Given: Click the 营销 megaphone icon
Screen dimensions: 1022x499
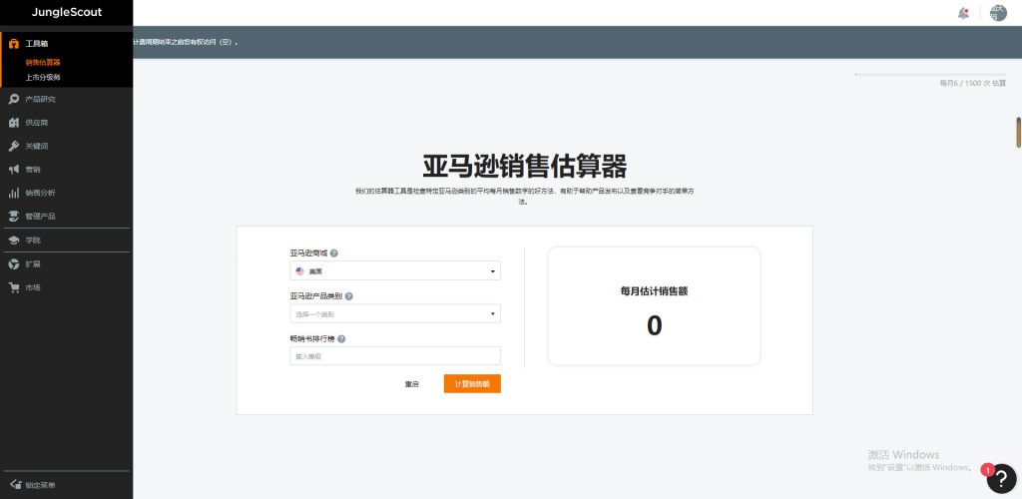Looking at the screenshot, I should tap(14, 170).
